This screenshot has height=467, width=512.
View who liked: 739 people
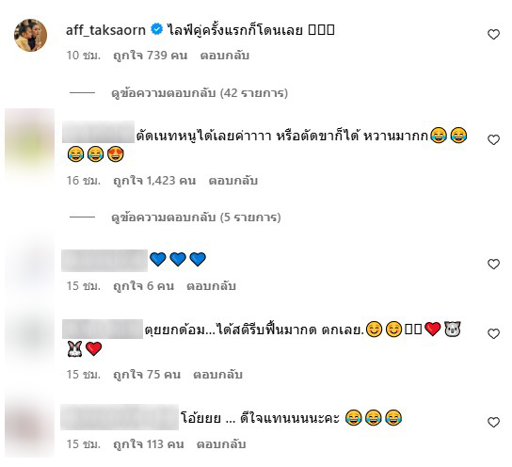(151, 56)
